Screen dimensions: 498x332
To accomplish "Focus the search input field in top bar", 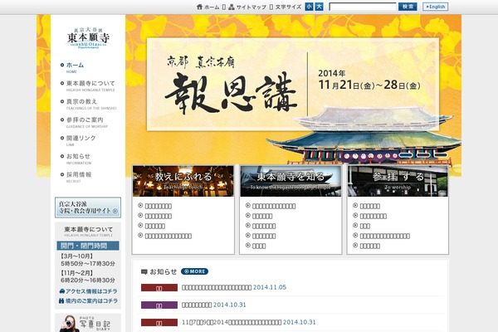I will (363, 7).
